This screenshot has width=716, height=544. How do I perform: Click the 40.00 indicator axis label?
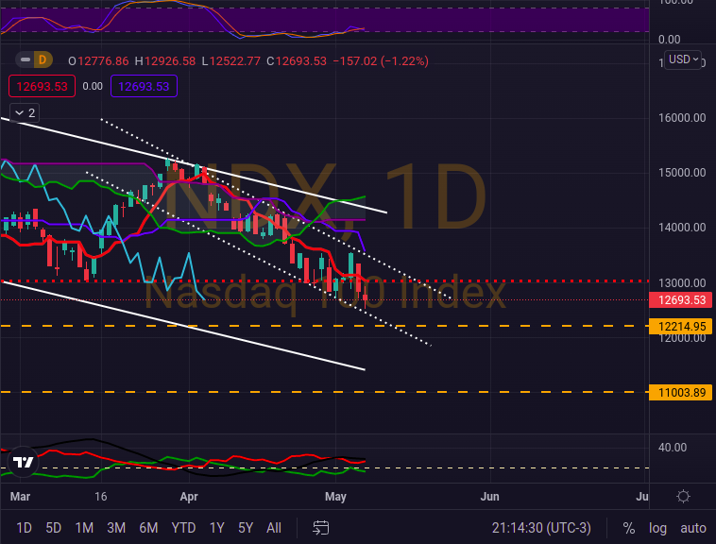[x=673, y=448]
